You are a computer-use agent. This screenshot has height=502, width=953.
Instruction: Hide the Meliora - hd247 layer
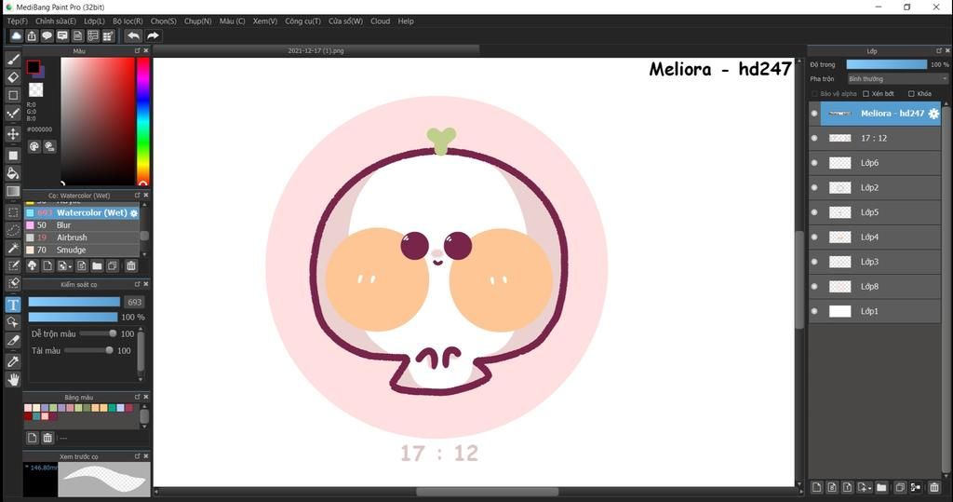[x=814, y=114]
